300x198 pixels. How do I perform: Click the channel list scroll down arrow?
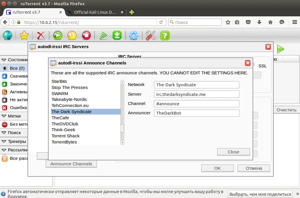point(122,143)
